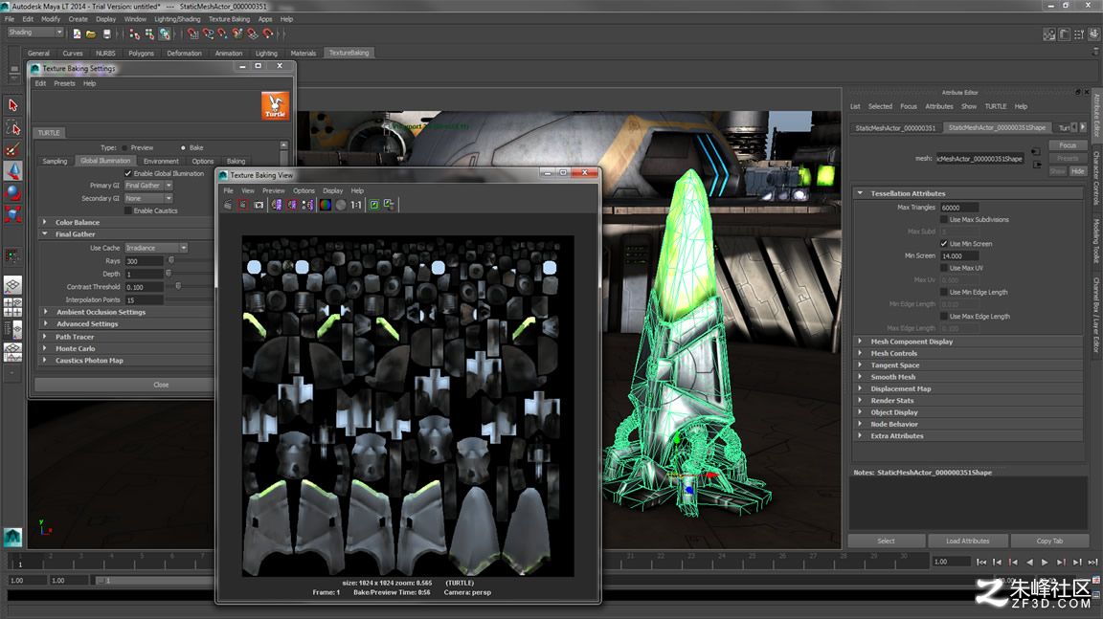Adjust the Depth slider in Final Gather
The image size is (1103, 619).
pos(169,274)
